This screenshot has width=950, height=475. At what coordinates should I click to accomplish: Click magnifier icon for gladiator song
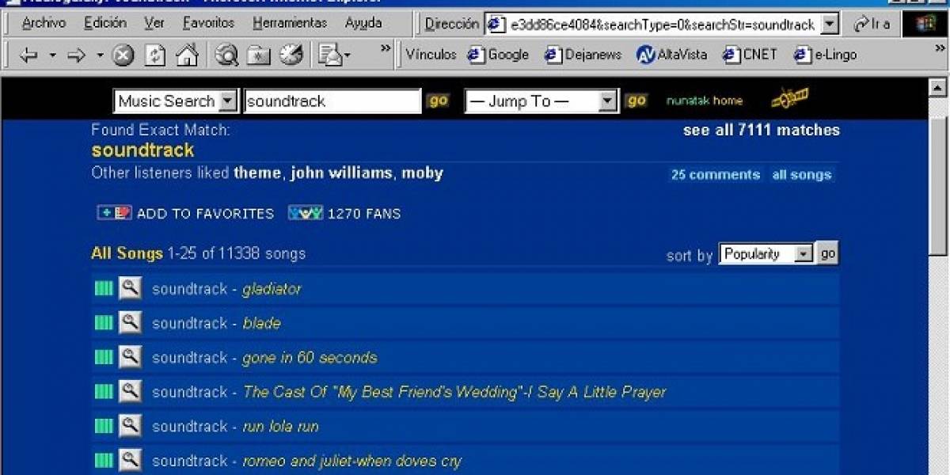tap(130, 288)
